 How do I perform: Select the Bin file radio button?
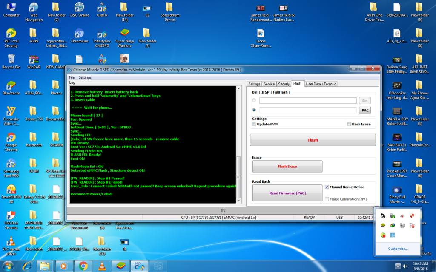[254, 100]
